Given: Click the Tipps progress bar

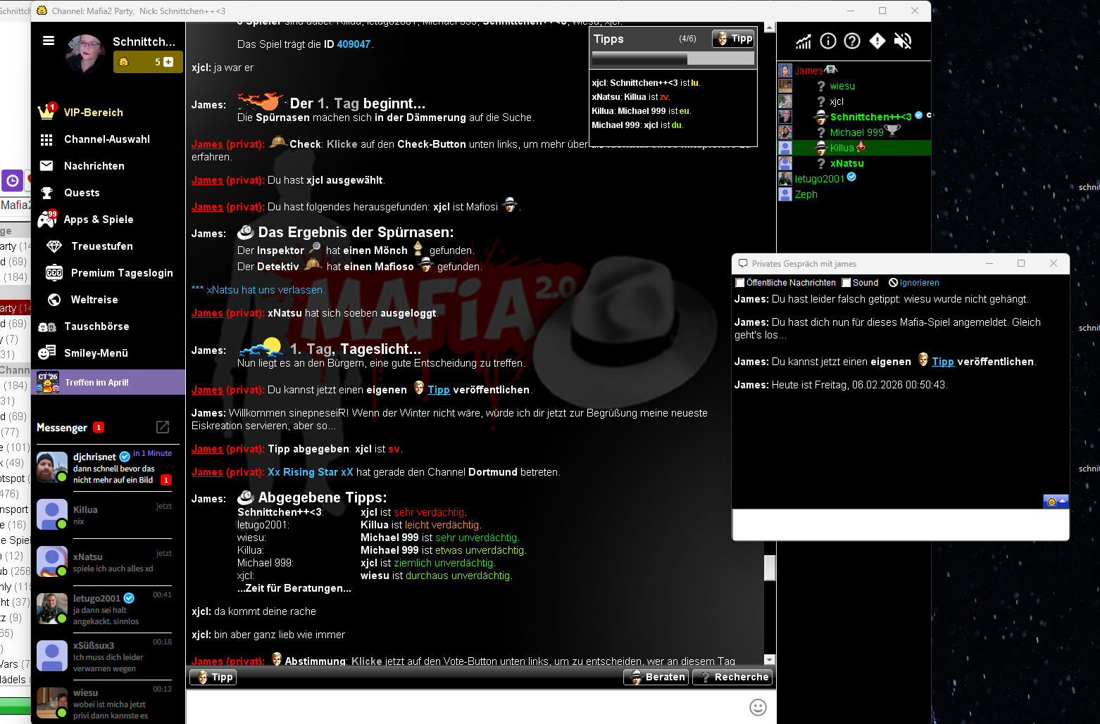Looking at the screenshot, I should pos(673,58).
